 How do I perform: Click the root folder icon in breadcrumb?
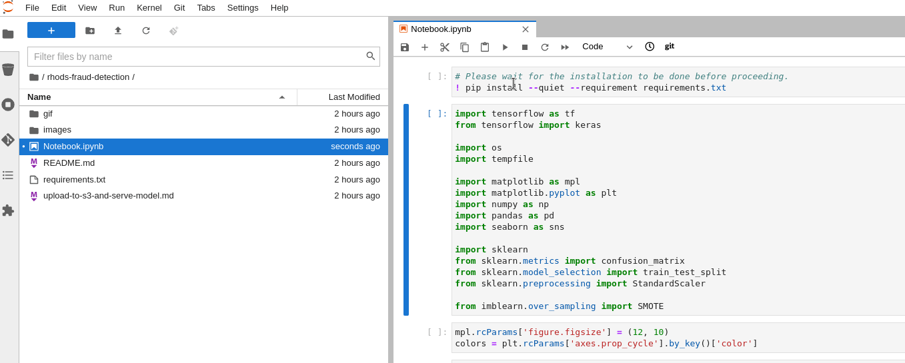point(34,77)
